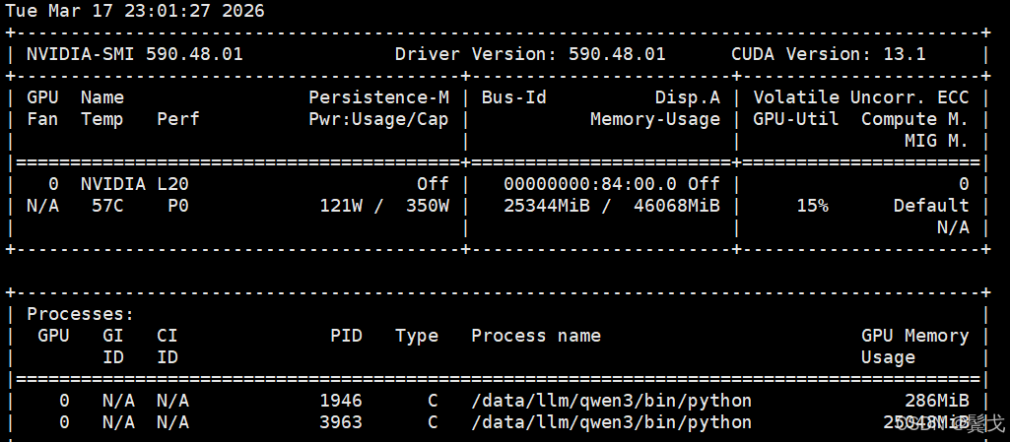
Task: Click the timestamp Tue Mar 17 23:01:27 2026
Action: click(x=135, y=11)
